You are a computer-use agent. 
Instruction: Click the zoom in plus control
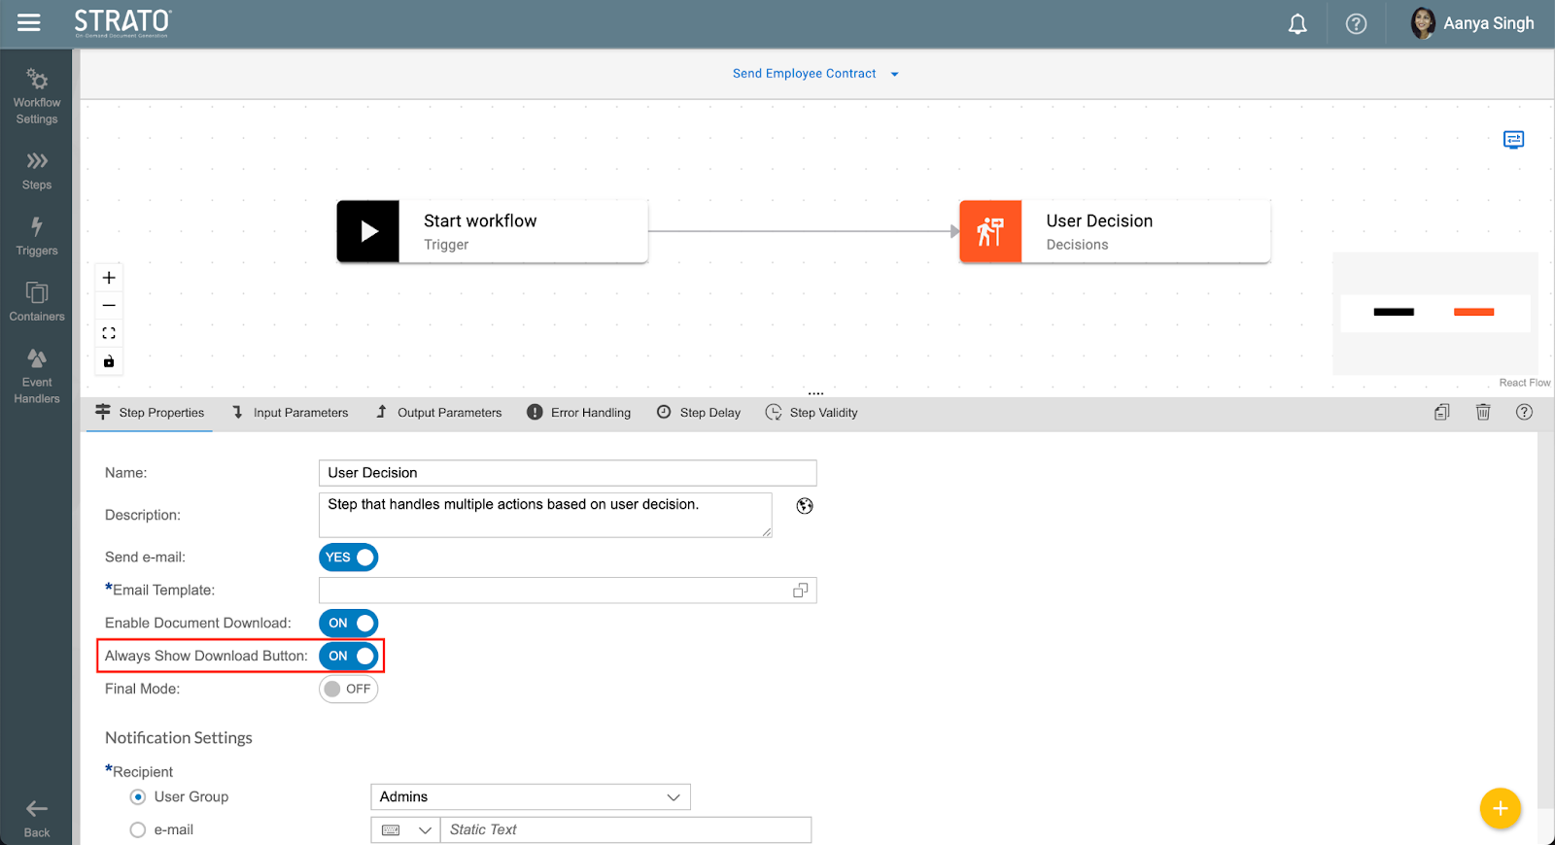pyautogui.click(x=109, y=278)
